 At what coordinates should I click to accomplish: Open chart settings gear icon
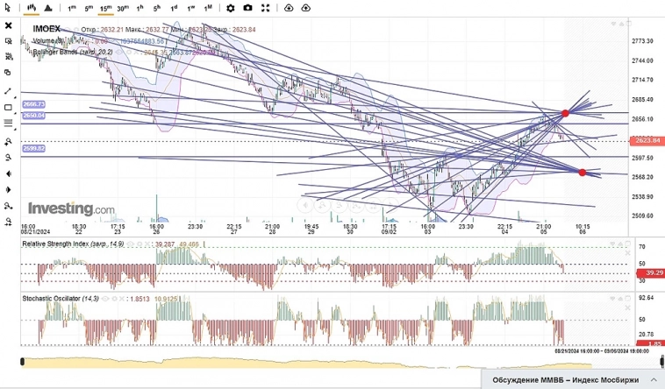click(230, 8)
